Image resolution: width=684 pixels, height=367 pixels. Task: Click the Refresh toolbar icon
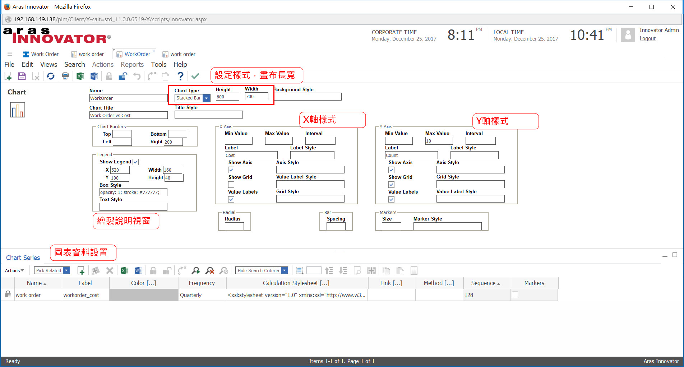(51, 76)
